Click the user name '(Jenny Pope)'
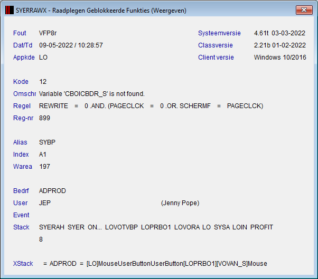The height and width of the screenshot is (279, 318). pyautogui.click(x=180, y=203)
